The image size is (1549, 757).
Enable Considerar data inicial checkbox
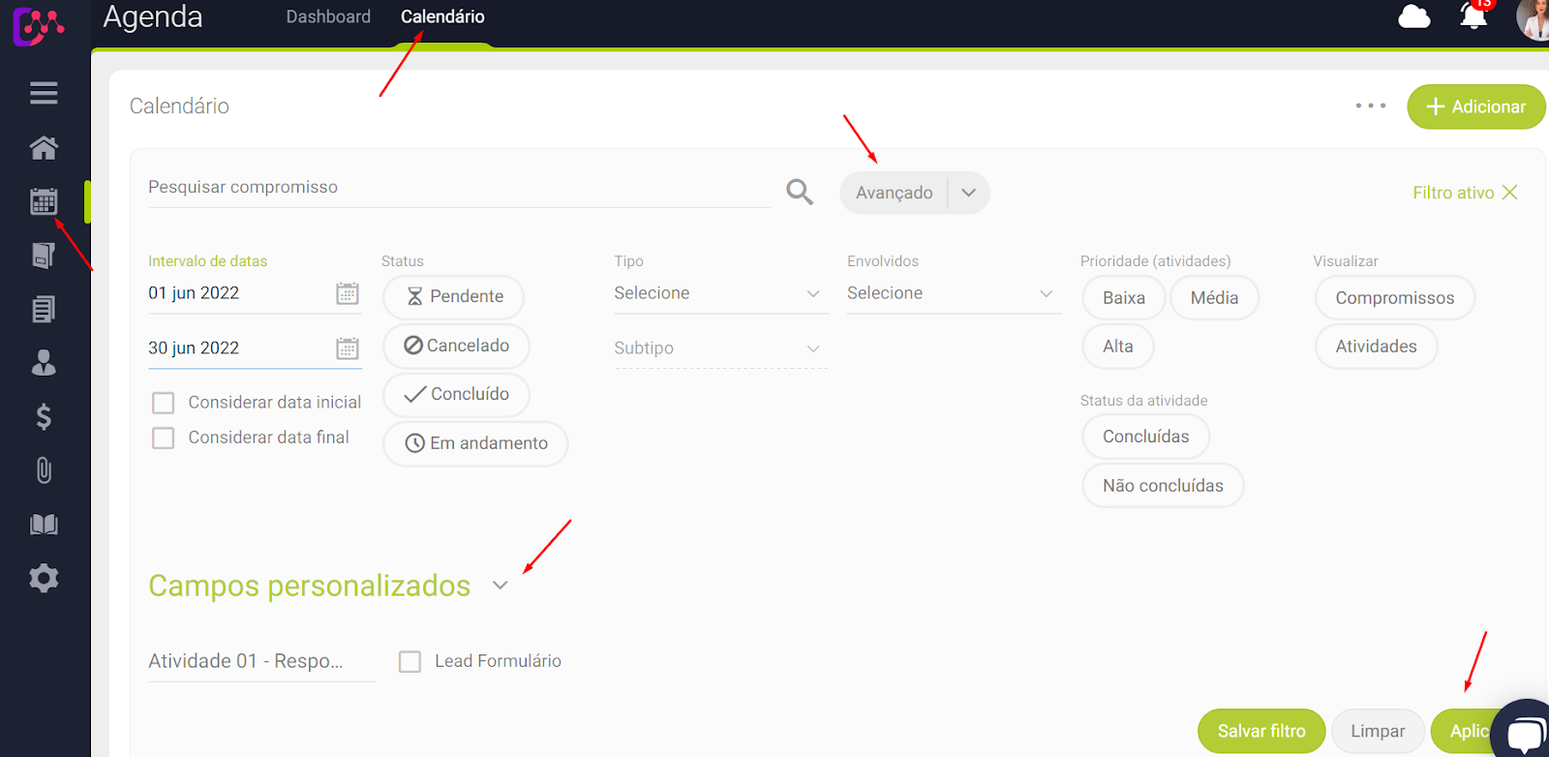pyautogui.click(x=164, y=403)
